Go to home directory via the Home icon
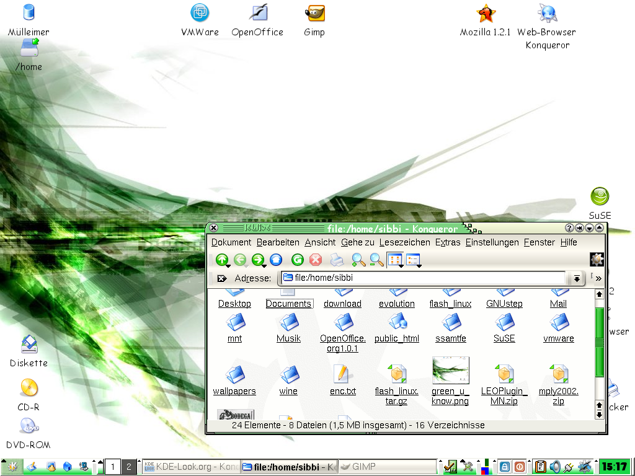This screenshot has height=476, width=635. pyautogui.click(x=276, y=260)
